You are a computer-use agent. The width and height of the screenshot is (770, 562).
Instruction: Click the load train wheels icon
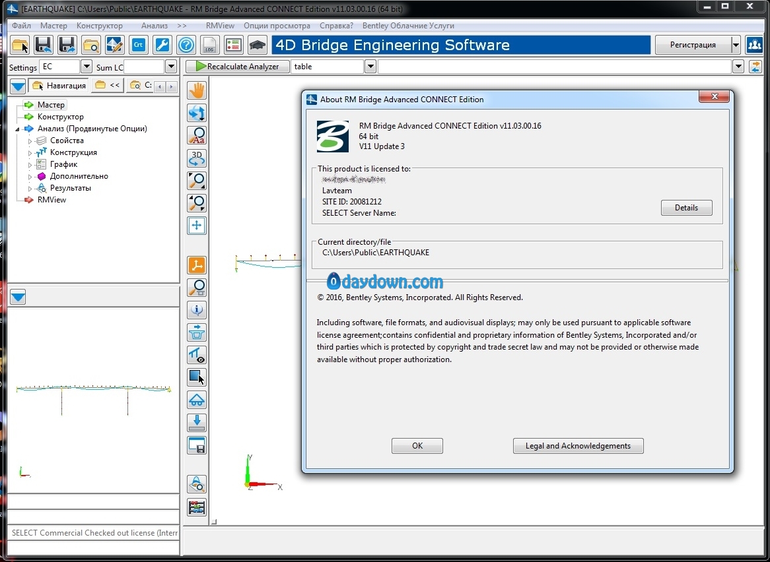[197, 400]
